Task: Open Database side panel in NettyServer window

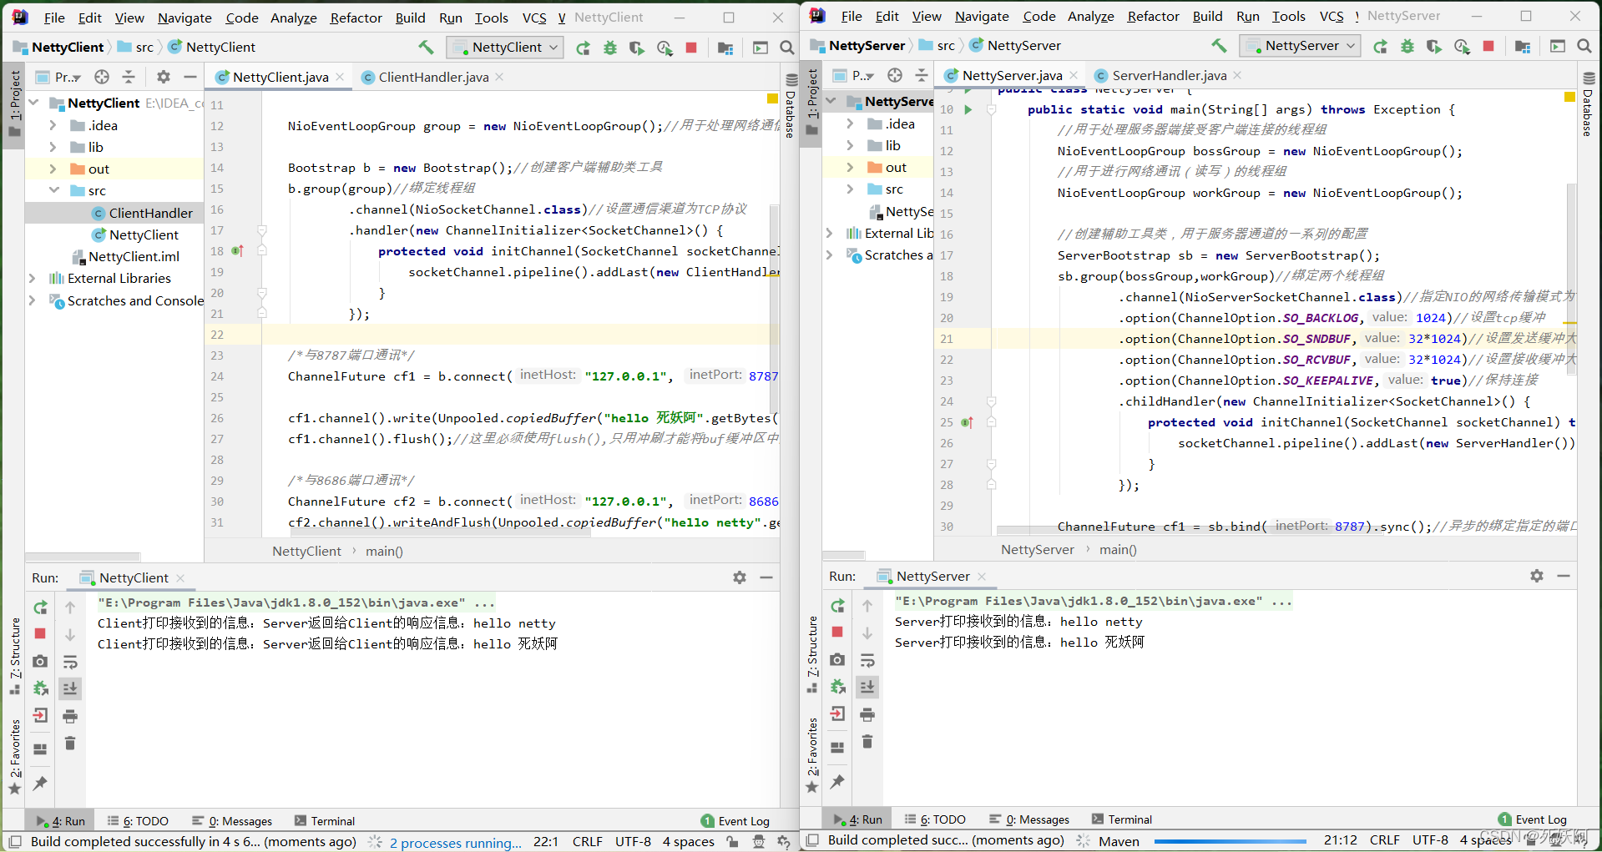Action: [1588, 104]
